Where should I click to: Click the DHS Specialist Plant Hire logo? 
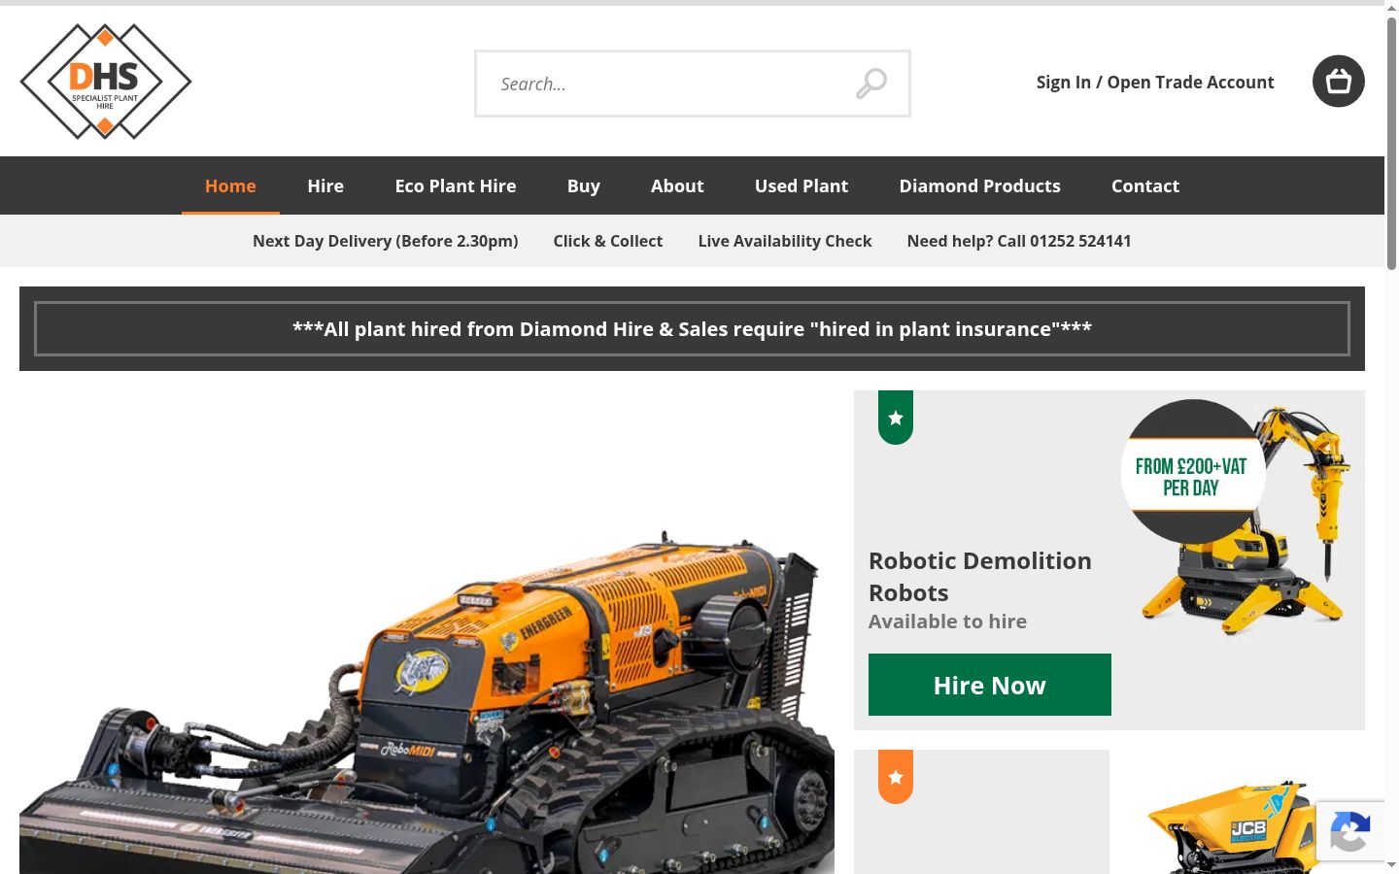[106, 82]
